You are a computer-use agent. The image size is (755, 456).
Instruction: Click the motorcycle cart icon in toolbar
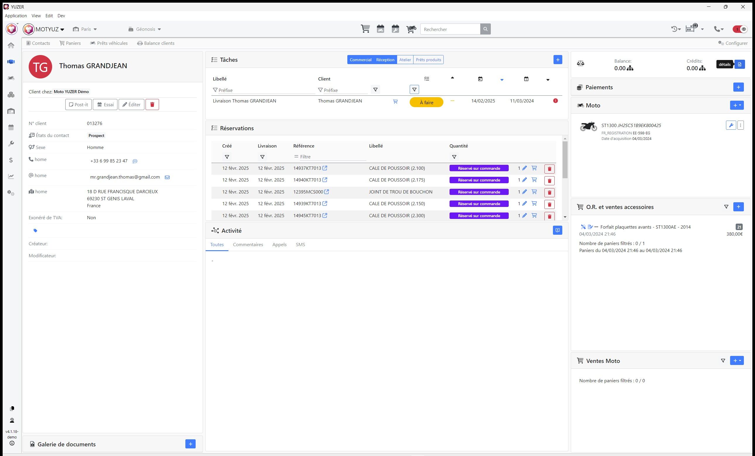click(x=411, y=29)
